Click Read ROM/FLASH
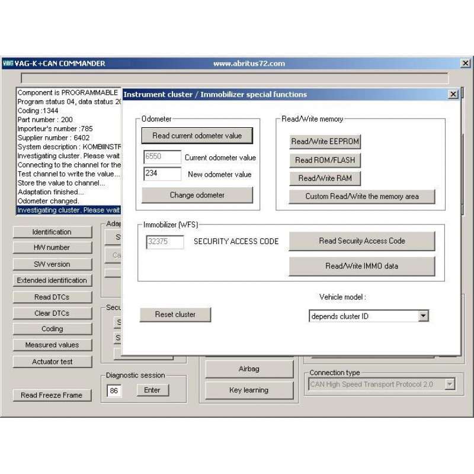The image size is (474, 474). pyautogui.click(x=325, y=160)
